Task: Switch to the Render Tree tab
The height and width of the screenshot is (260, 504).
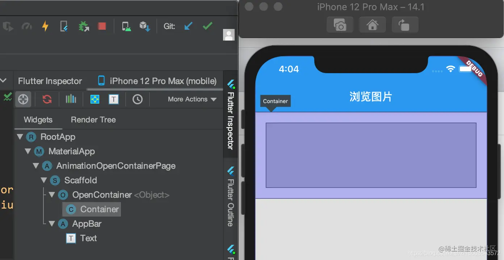Action: pos(93,120)
